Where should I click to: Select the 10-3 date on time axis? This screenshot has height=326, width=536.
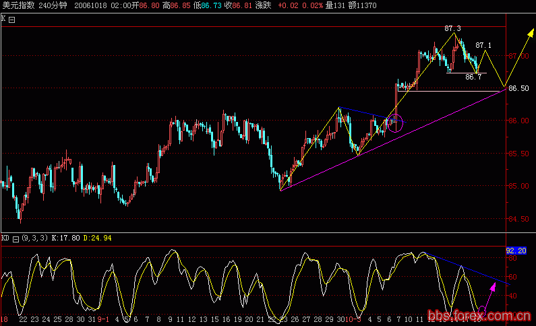click(353, 319)
